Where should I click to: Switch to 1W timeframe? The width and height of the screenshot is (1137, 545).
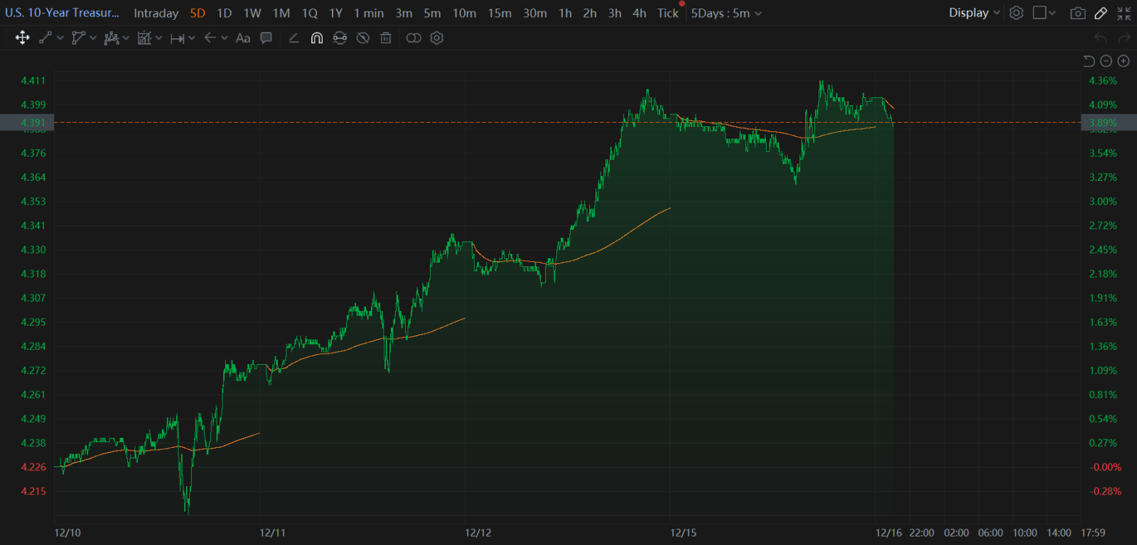coord(252,13)
